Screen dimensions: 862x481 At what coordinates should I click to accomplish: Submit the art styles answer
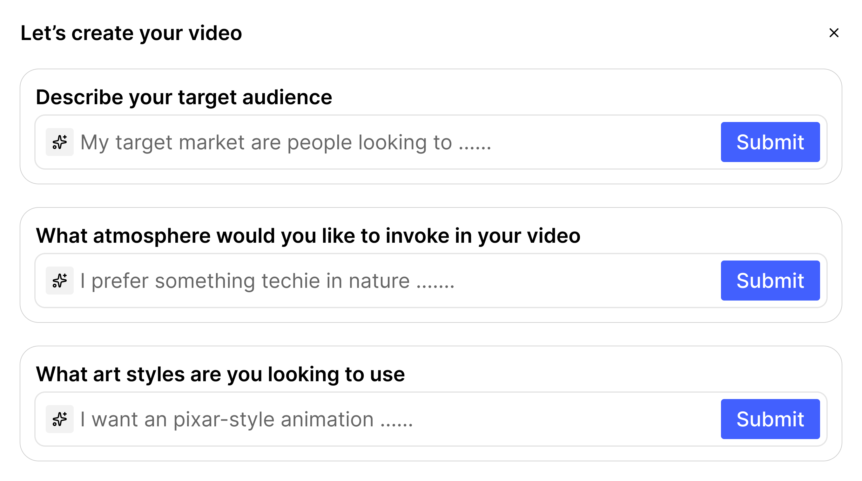[x=770, y=419]
